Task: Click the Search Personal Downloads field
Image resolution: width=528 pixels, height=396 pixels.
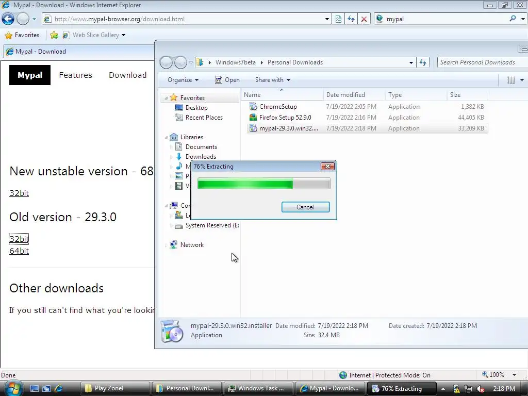Action: coord(482,62)
